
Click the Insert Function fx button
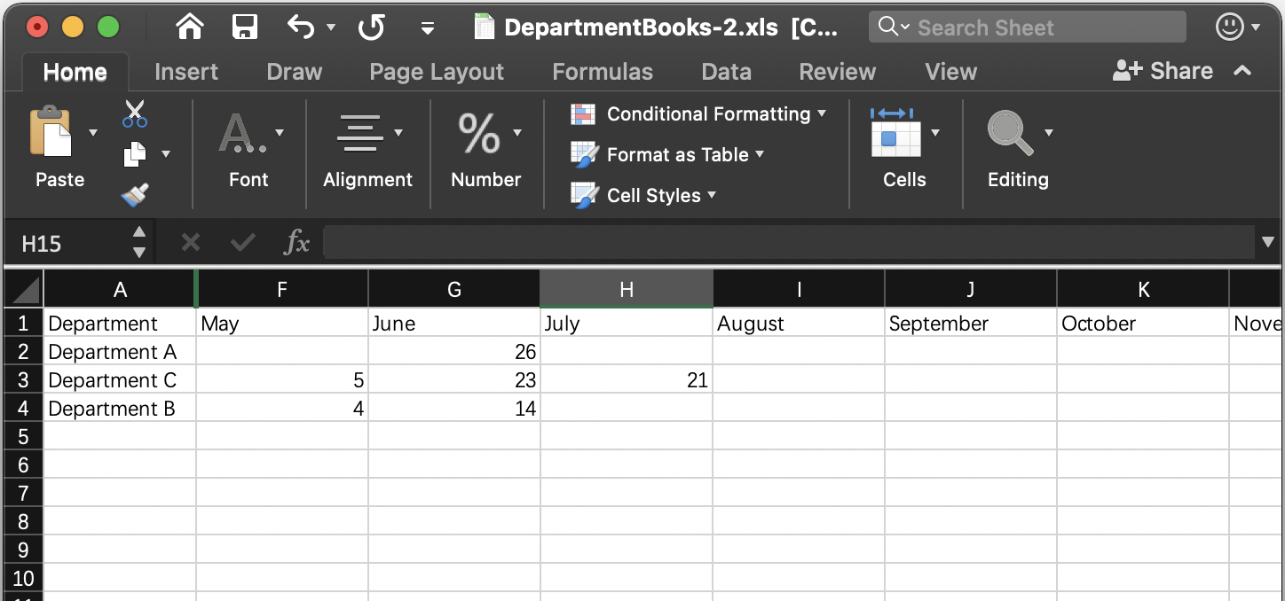(x=296, y=243)
